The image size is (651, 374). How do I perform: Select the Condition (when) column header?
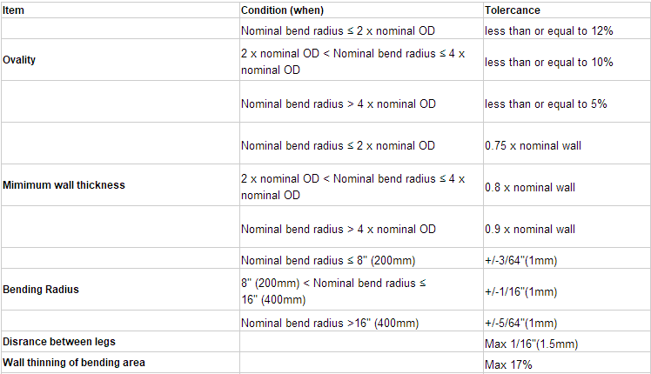[x=282, y=10]
